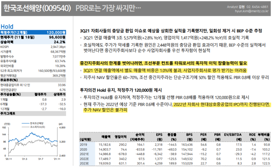Select the 매출액 table column header
This screenshot has height=168, width=272.
coord(106,137)
